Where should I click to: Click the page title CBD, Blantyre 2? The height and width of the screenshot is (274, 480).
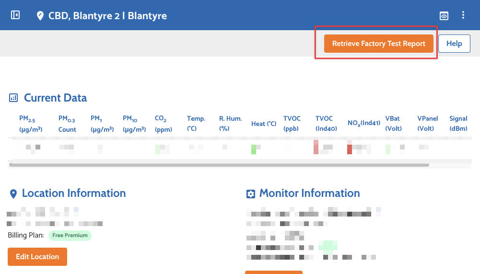coord(107,16)
